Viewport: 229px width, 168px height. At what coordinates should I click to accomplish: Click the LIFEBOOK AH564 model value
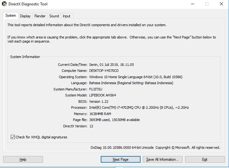tap(103, 95)
